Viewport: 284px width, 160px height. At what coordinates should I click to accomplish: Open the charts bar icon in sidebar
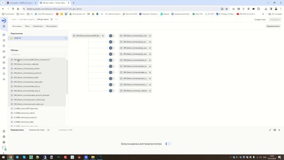[x=4, y=57]
